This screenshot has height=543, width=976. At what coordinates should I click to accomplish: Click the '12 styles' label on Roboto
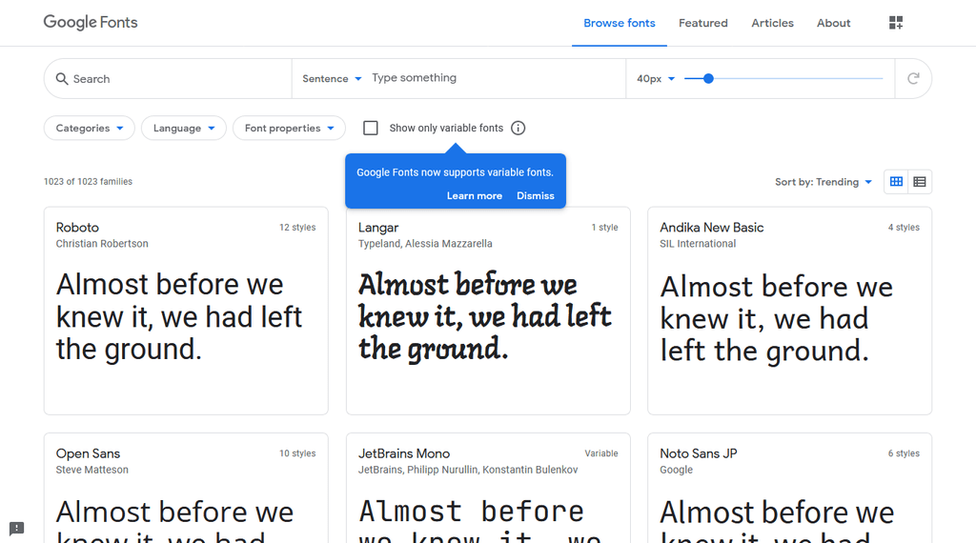pos(297,228)
